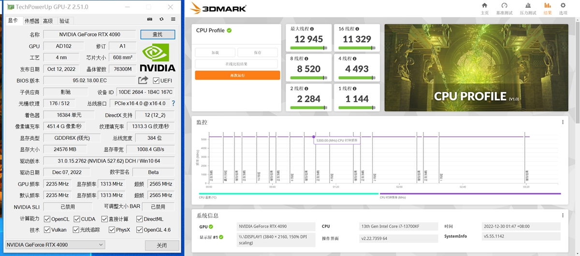This screenshot has width=580, height=256.
Task: Switch to the 显卡 tab
Action: pyautogui.click(x=13, y=21)
